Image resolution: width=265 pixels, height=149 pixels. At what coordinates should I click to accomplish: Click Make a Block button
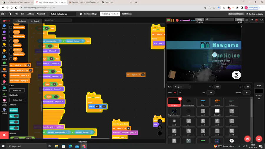18,100
